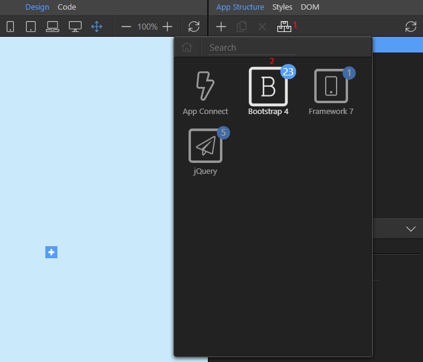Select the laptop device preview icon
The image size is (423, 362).
pyautogui.click(x=53, y=27)
